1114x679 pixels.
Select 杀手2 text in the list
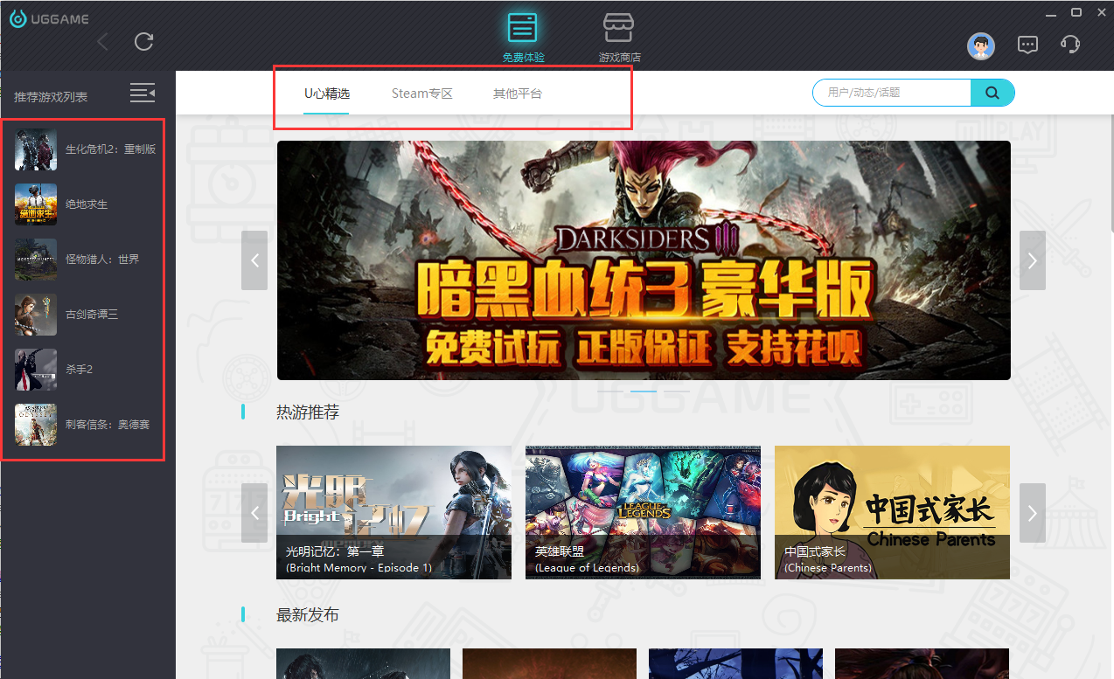coord(79,370)
